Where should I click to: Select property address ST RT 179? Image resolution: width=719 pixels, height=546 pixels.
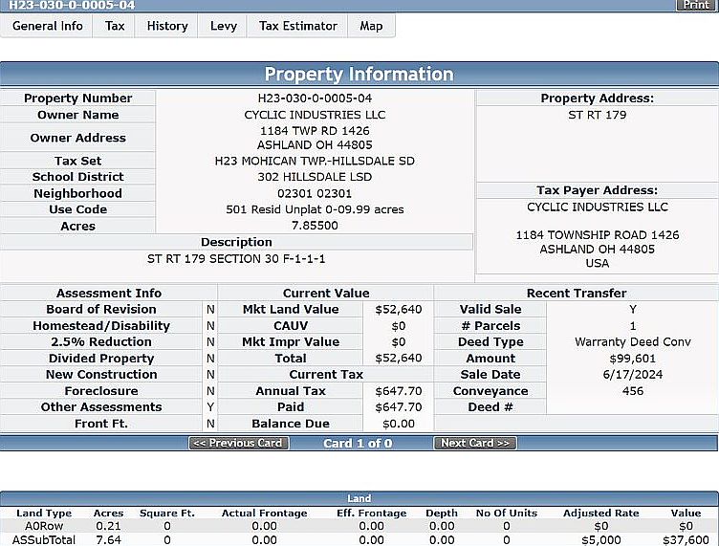coord(597,115)
